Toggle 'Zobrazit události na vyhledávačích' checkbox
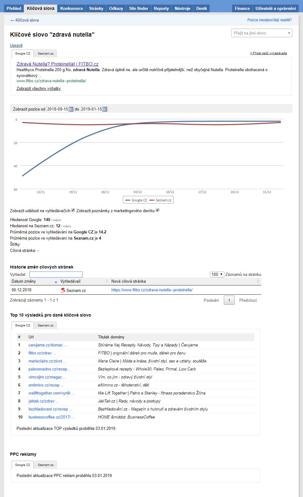Viewport: 303px width, 497px height. (73, 210)
